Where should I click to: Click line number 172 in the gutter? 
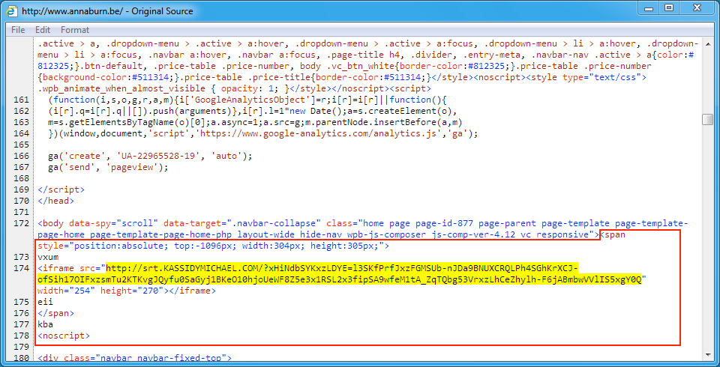click(x=21, y=224)
